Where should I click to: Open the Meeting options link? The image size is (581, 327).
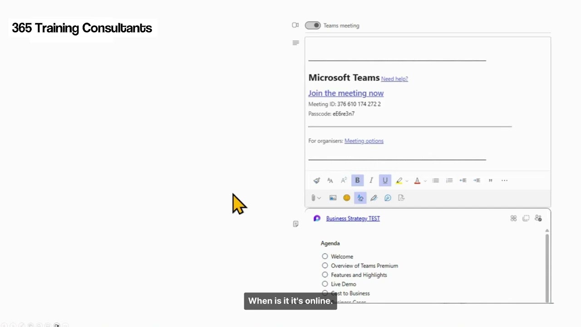tap(364, 141)
